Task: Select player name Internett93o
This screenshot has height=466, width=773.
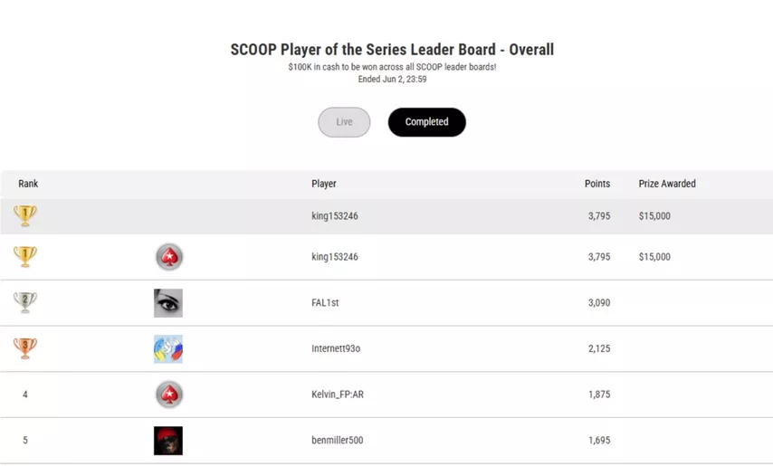Action: click(336, 348)
